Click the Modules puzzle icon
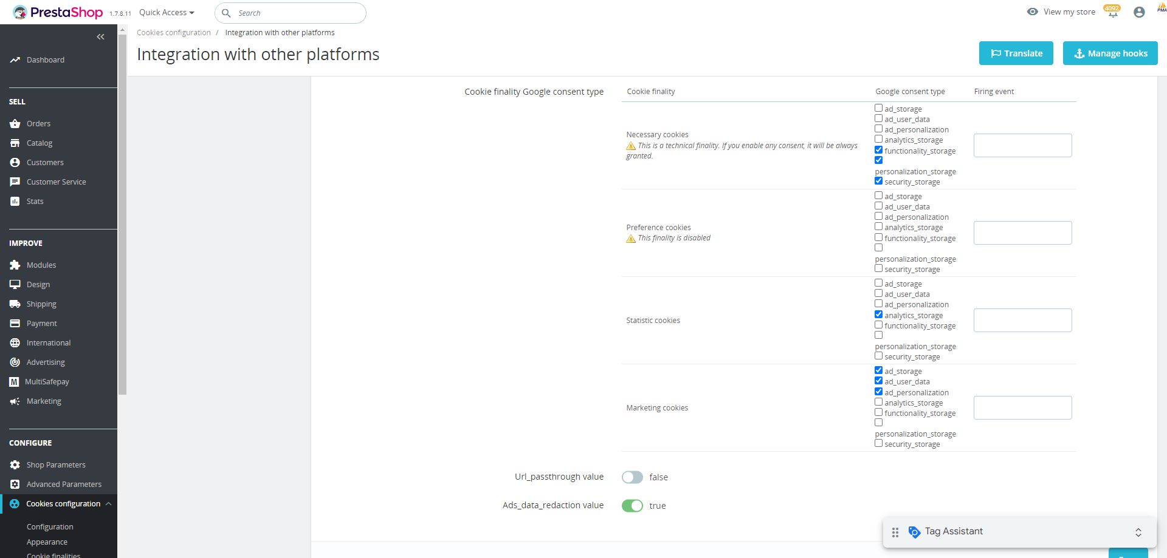 (x=15, y=265)
